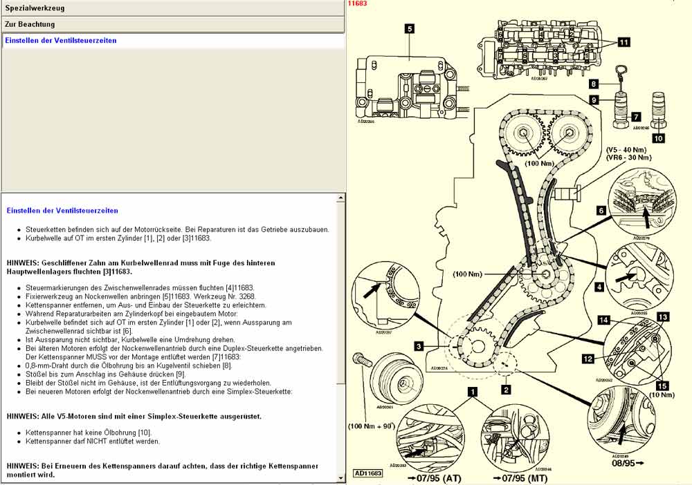Screen dimensions: 692x485
Task: Click the text panel scroll down arrow
Action: [340, 477]
